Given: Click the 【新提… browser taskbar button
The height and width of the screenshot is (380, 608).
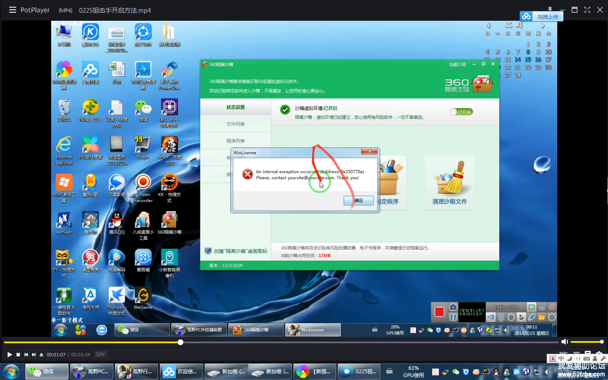Looking at the screenshot, I should point(315,372).
